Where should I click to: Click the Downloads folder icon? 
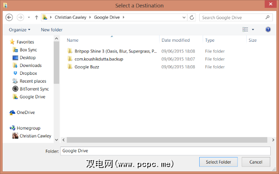click(15, 65)
